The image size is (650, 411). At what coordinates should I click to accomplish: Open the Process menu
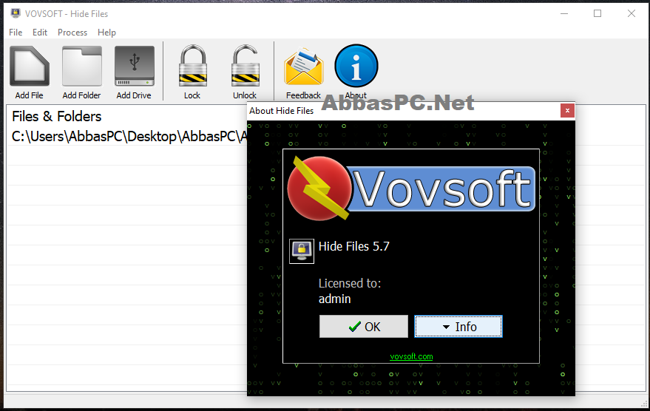click(72, 33)
